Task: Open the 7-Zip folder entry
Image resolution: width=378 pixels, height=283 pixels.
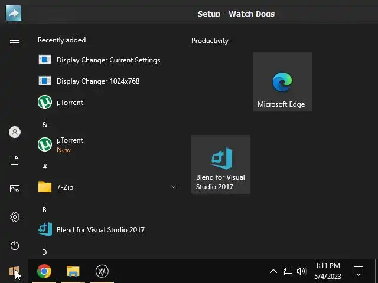Action: (x=108, y=187)
